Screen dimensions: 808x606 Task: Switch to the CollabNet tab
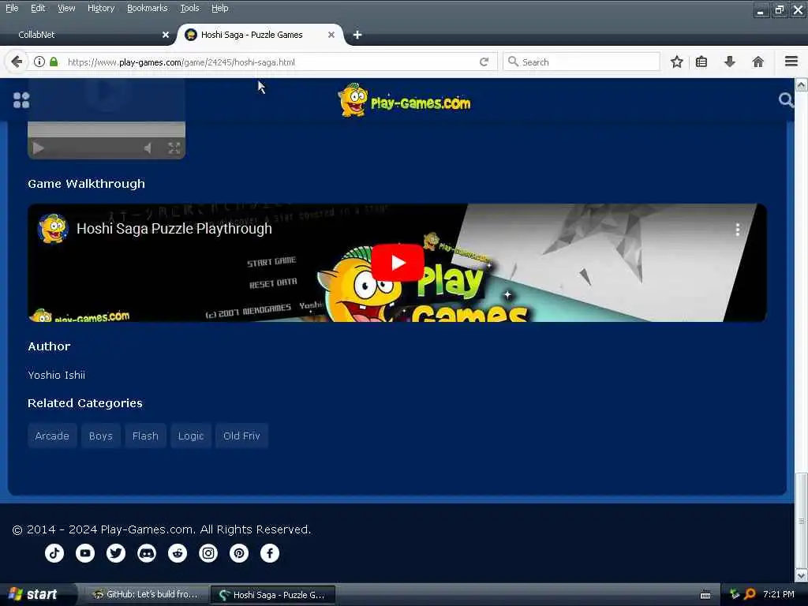[x=88, y=35]
